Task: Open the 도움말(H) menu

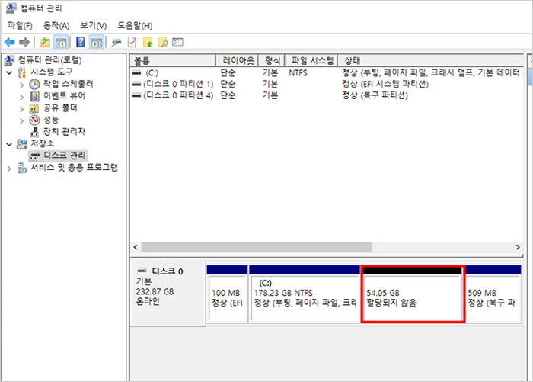Action: coord(135,25)
